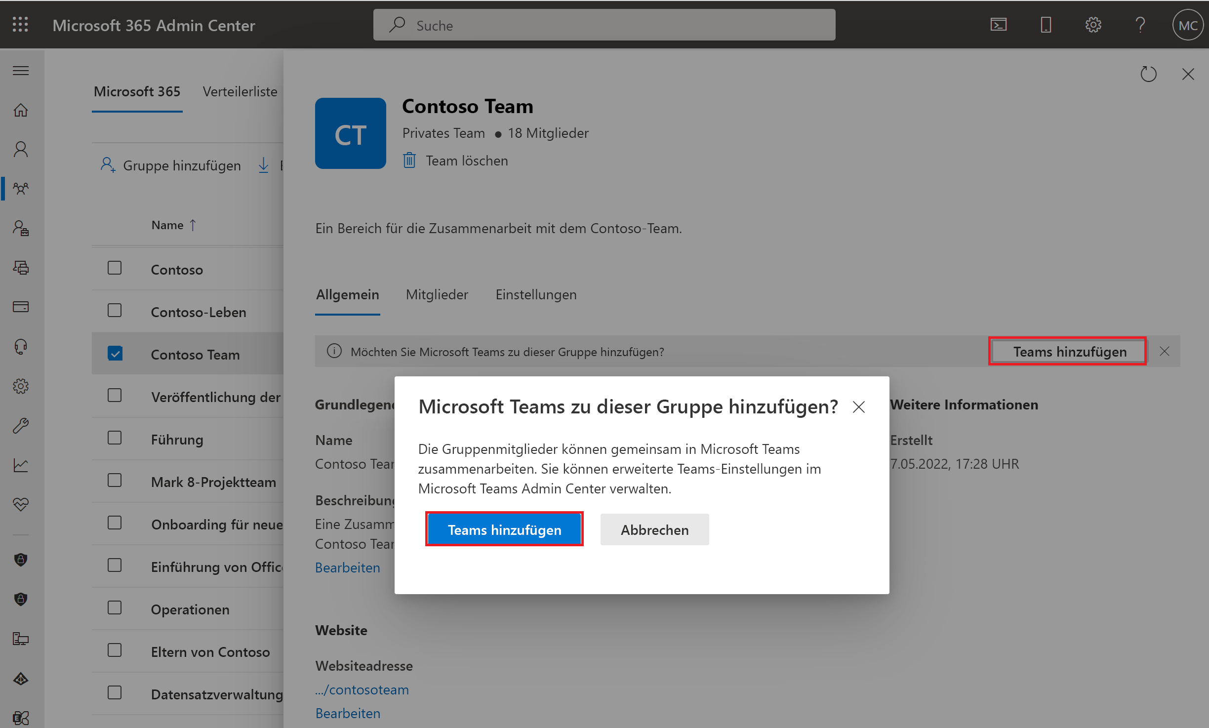Screen dimensions: 1209x728
Task: Open the Führung group row
Action: (177, 440)
